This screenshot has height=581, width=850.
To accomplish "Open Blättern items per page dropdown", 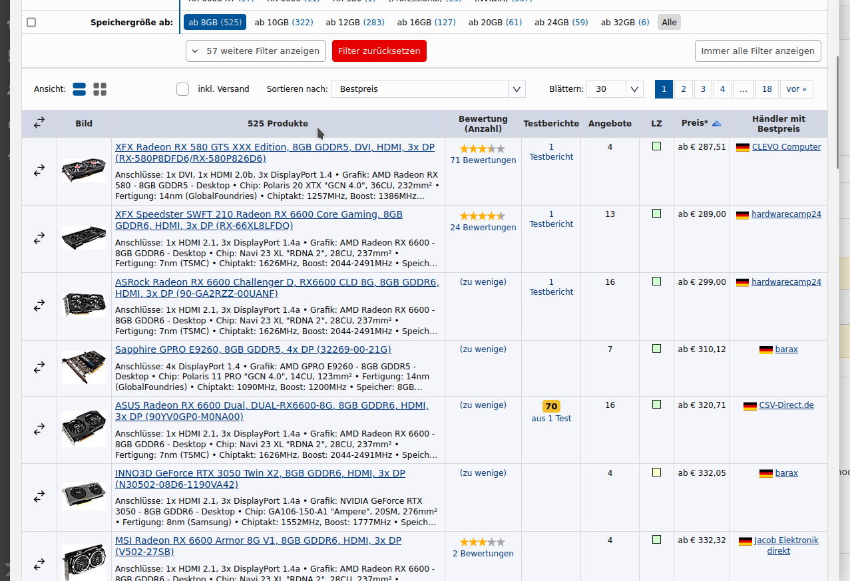I will (615, 89).
